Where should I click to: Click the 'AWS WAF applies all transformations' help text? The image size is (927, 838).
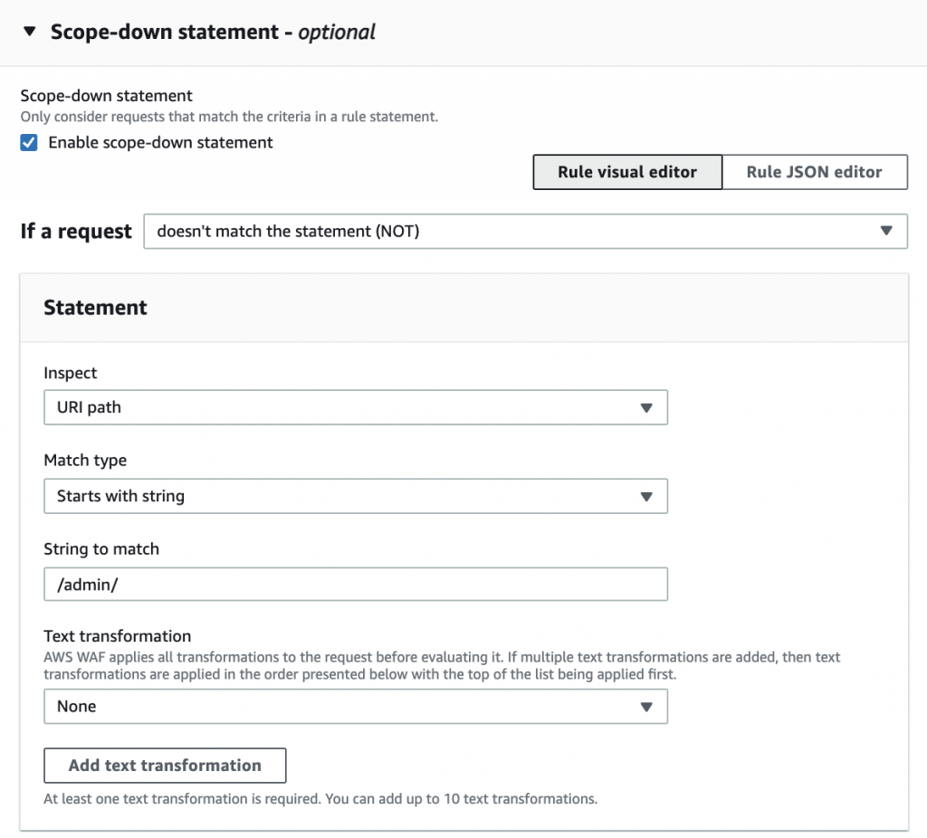point(442,665)
